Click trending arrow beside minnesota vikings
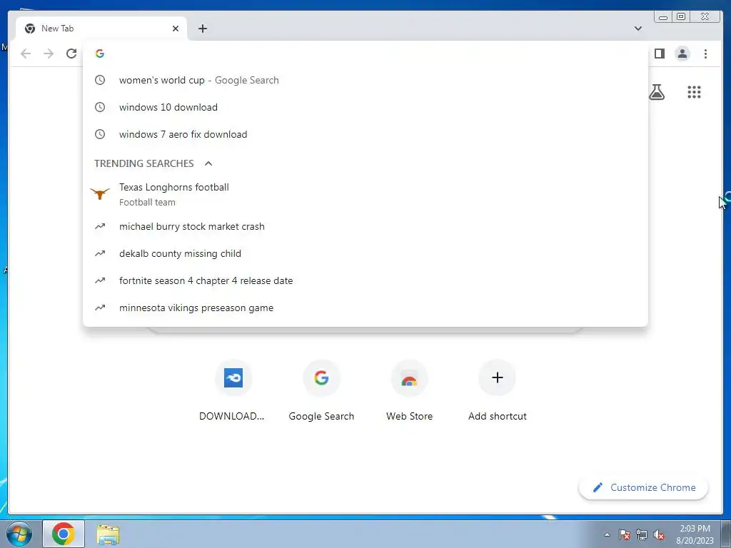This screenshot has width=731, height=548. point(100,308)
